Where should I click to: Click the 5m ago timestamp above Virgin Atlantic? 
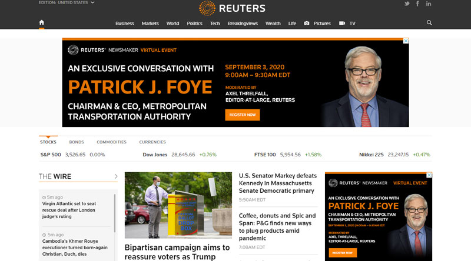pos(52,197)
